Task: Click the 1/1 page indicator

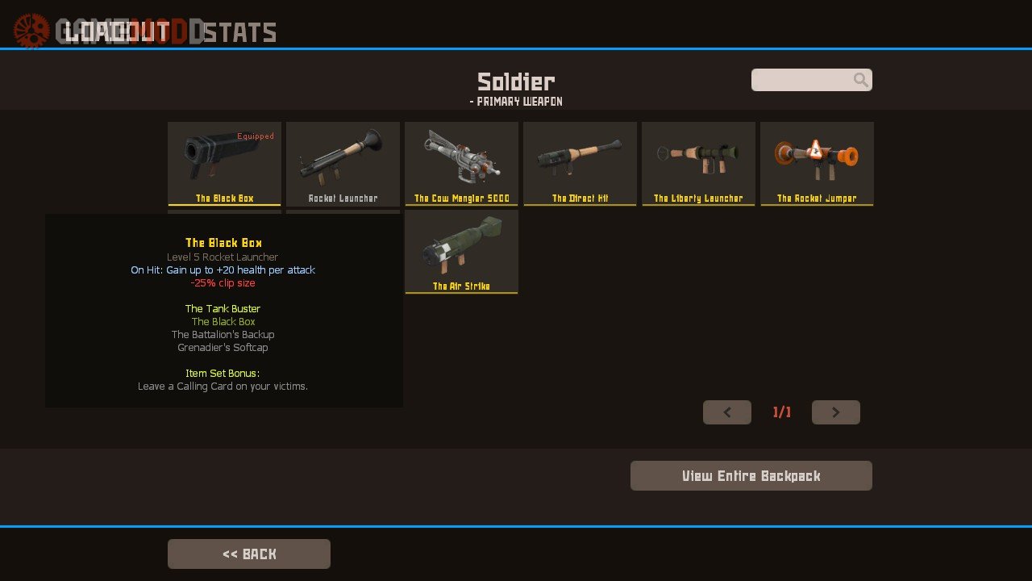Action: click(782, 412)
